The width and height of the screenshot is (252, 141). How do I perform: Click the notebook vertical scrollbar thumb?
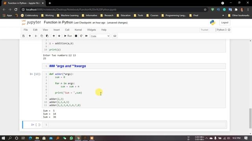(250, 118)
